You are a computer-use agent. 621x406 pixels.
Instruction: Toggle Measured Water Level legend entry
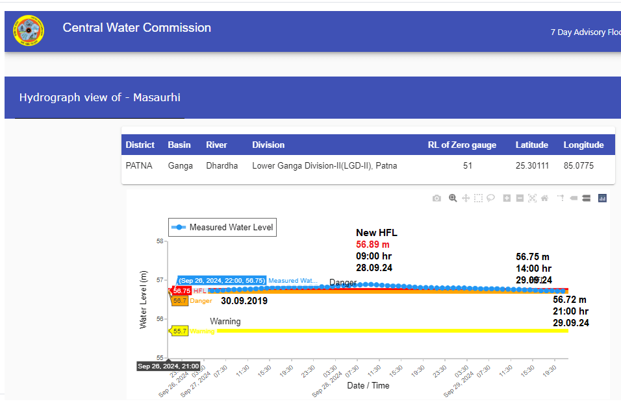click(x=222, y=228)
